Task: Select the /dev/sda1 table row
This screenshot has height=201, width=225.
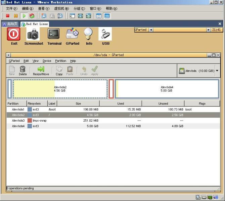Action: [x=113, y=110]
